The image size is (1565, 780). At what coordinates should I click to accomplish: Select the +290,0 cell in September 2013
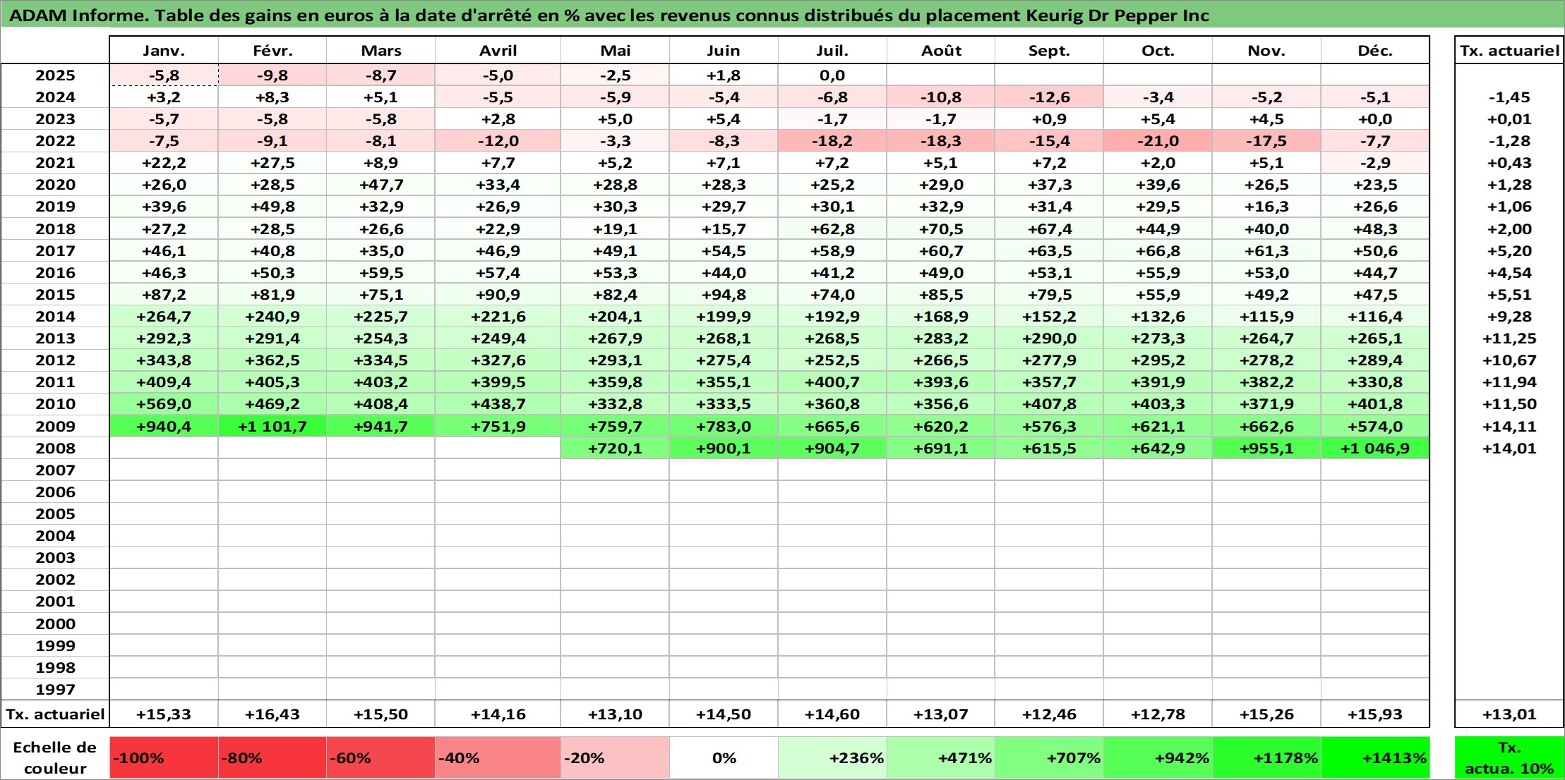[x=1049, y=339]
